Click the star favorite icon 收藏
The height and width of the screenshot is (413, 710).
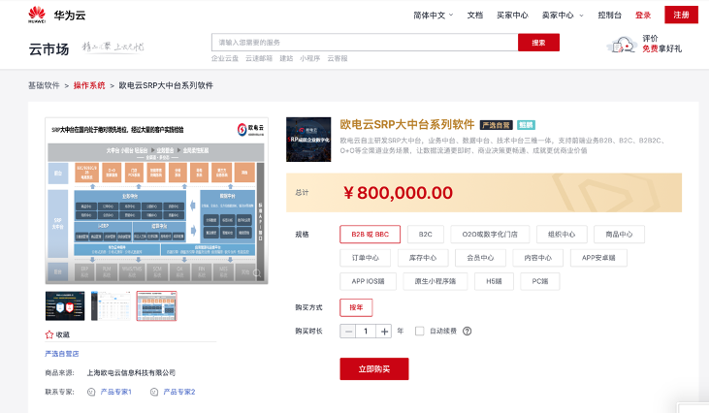point(49,334)
